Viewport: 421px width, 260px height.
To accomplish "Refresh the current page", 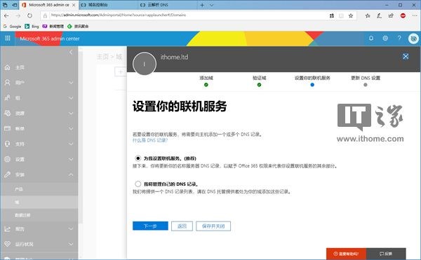I will point(29,15).
